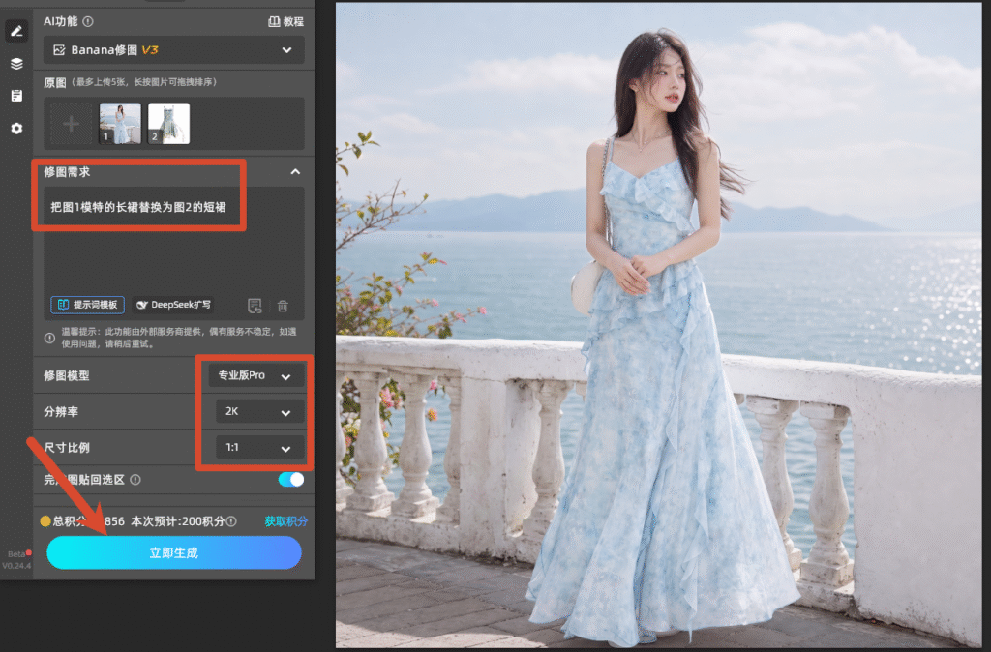The image size is (991, 652).
Task: Click the DeepSeek扩写 button
Action: pos(174,305)
